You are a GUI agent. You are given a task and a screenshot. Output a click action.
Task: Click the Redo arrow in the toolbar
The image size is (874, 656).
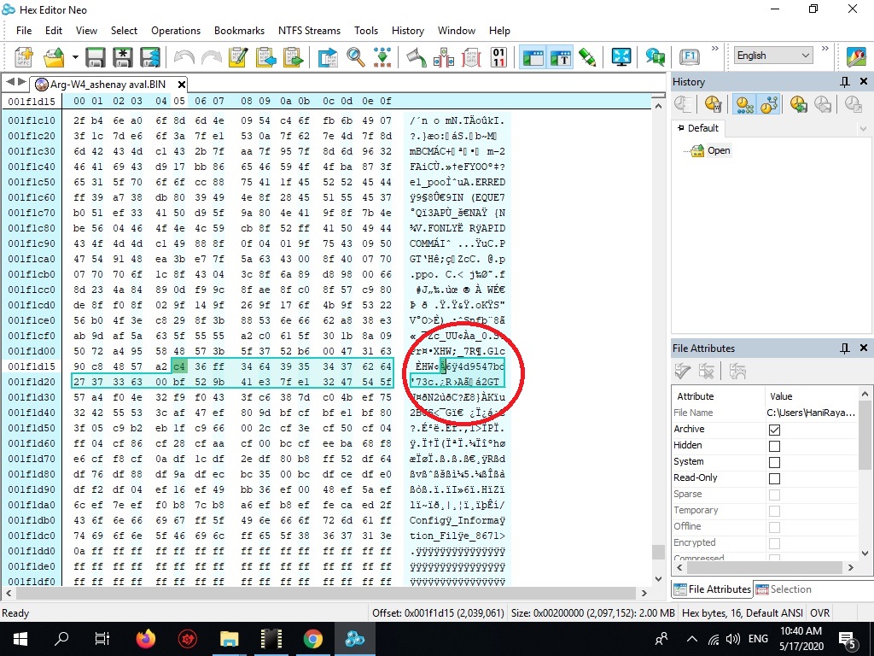point(212,57)
